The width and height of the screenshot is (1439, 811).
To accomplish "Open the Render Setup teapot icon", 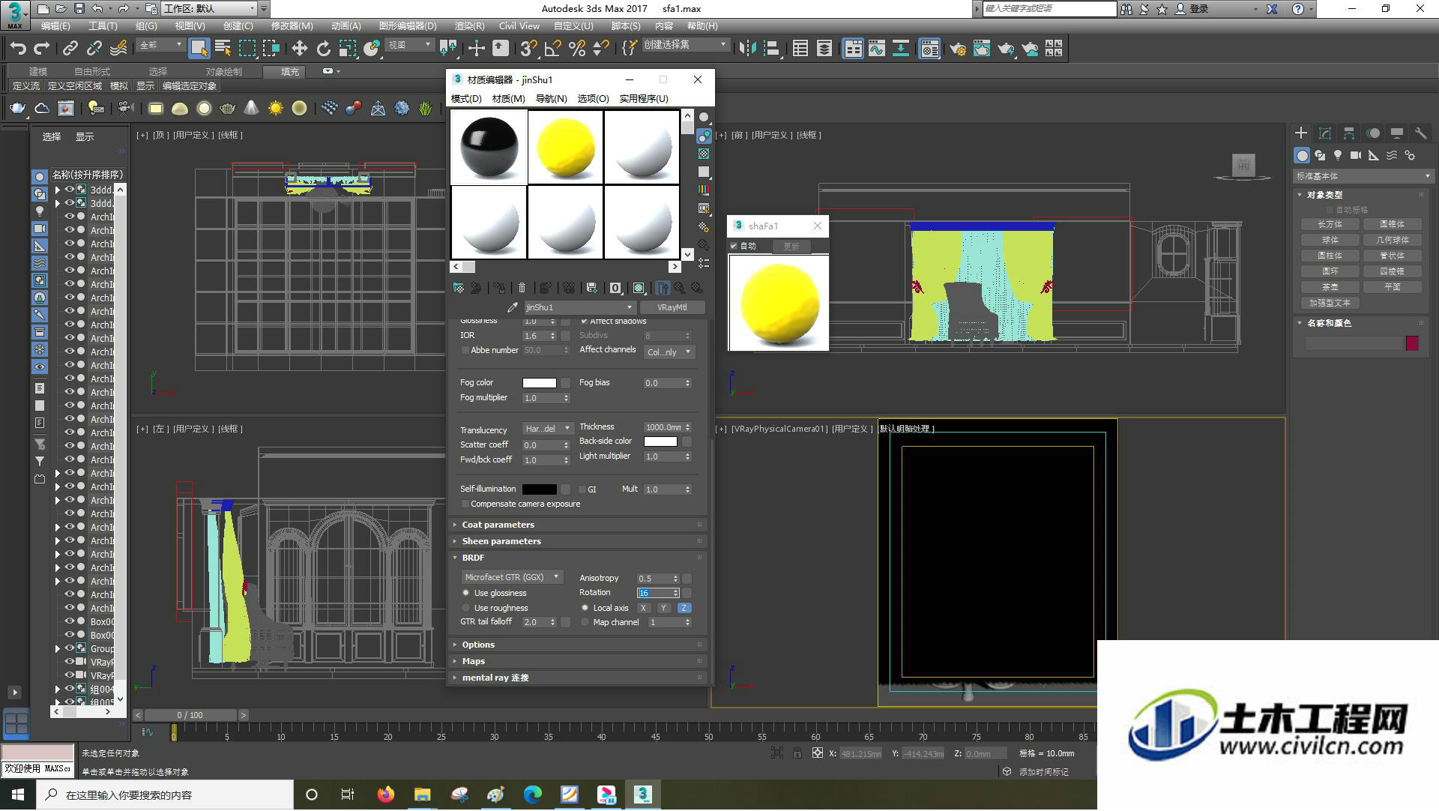I will 958,49.
